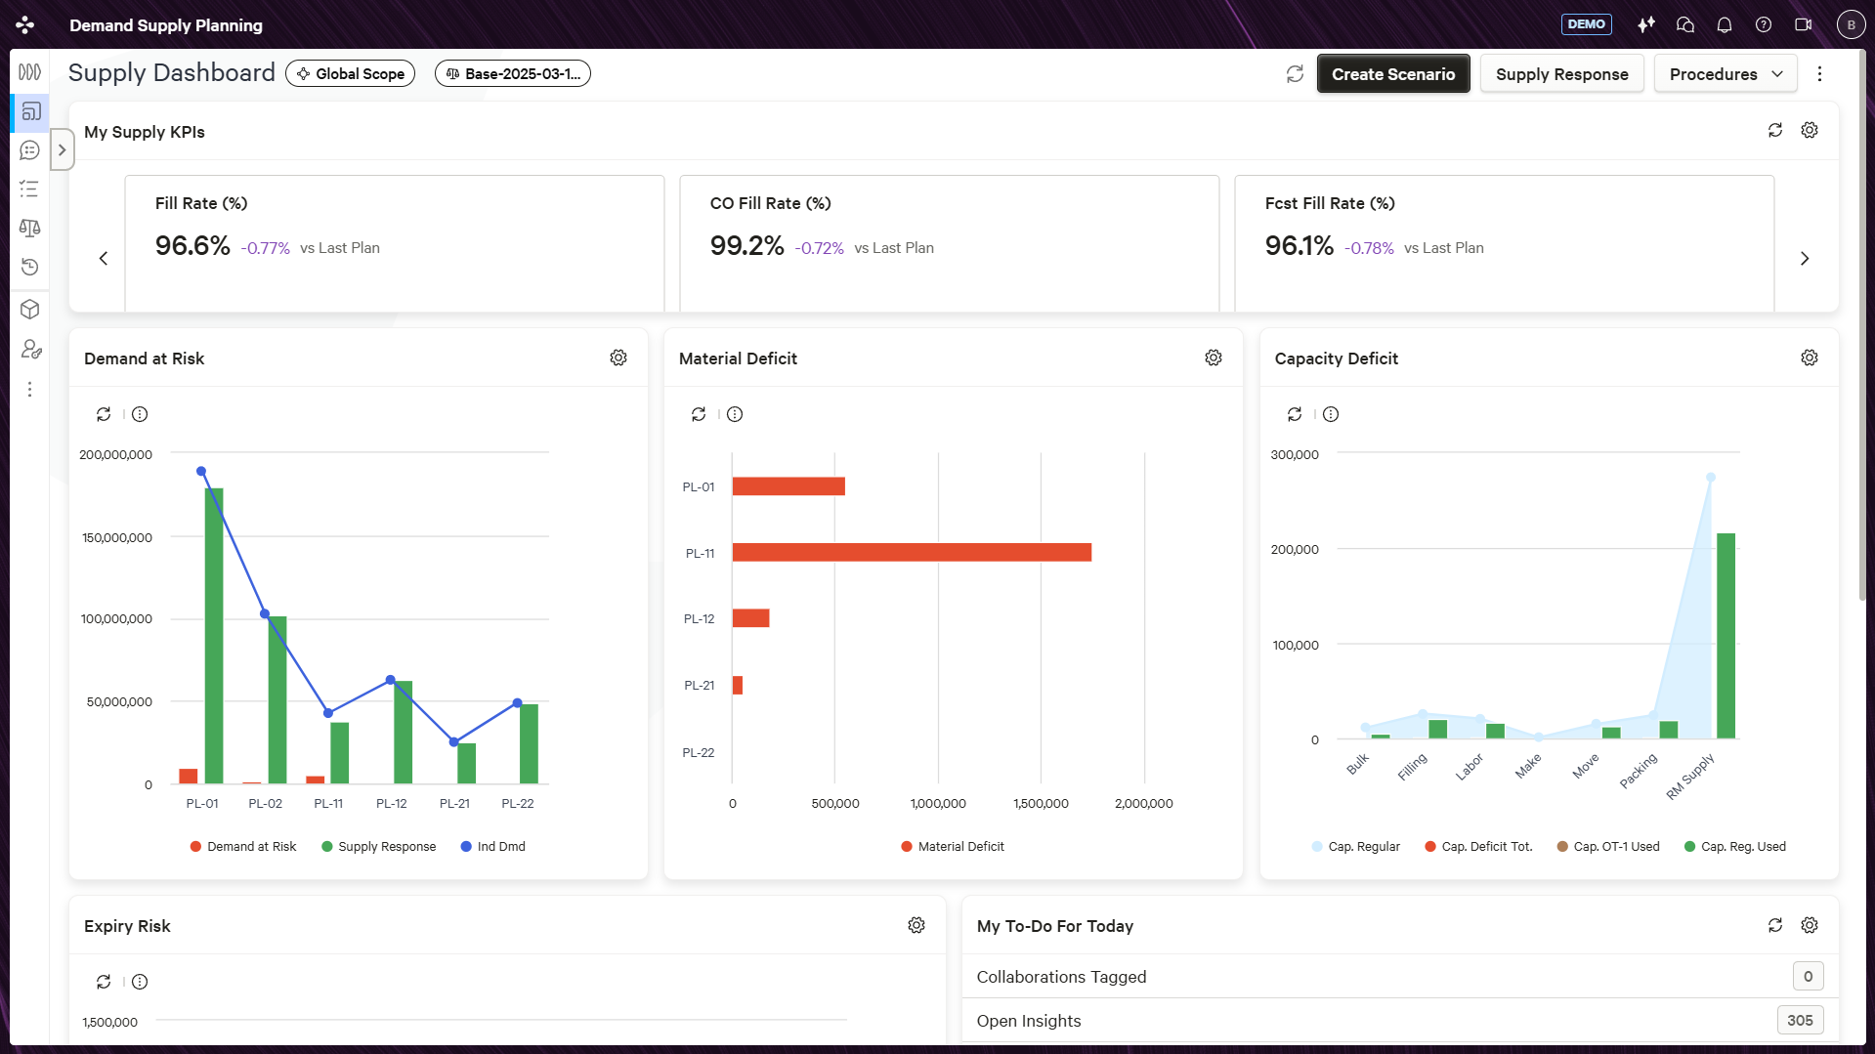1875x1054 pixels.
Task: Open the notifications bell icon
Action: pos(1724,24)
